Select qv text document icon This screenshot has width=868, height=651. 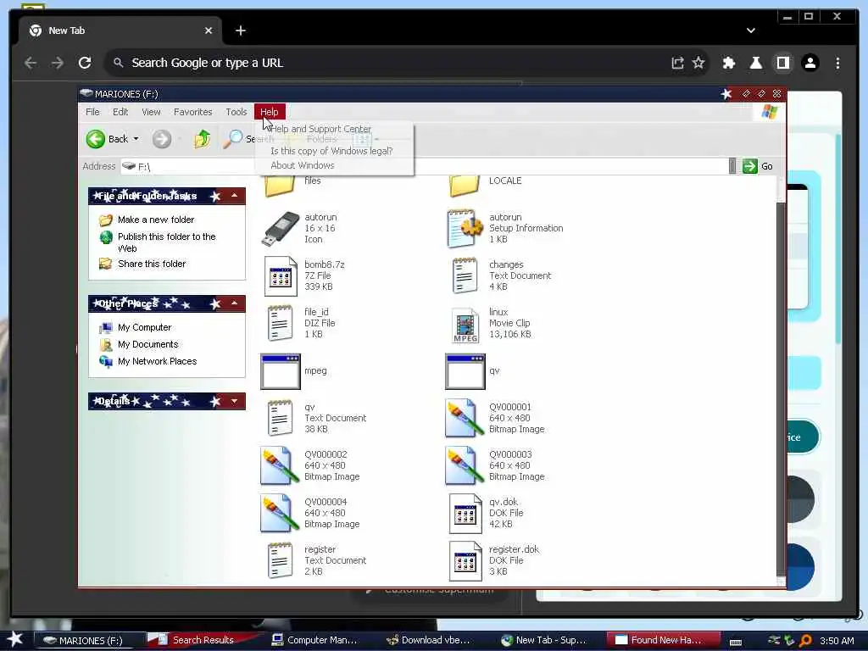pos(280,419)
